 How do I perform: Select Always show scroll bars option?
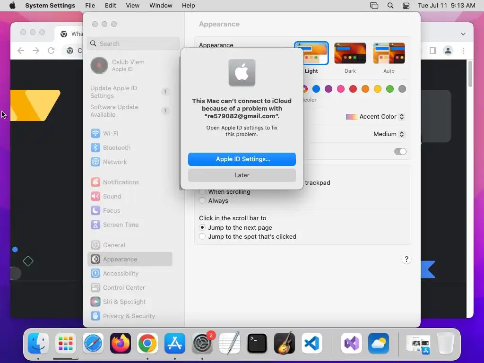coord(202,200)
